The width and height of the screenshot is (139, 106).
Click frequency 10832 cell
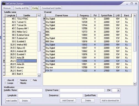coord(84,45)
